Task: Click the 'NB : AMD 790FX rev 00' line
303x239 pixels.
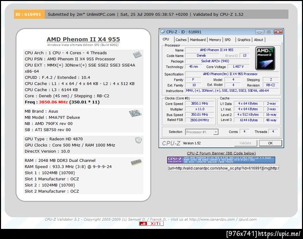Action: tap(48, 124)
